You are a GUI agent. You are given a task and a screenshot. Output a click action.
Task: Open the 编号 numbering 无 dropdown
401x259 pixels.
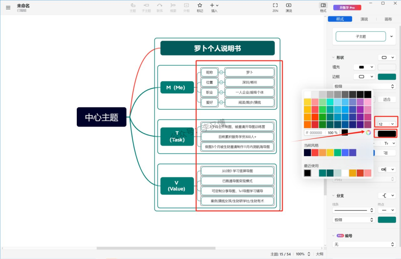364,245
